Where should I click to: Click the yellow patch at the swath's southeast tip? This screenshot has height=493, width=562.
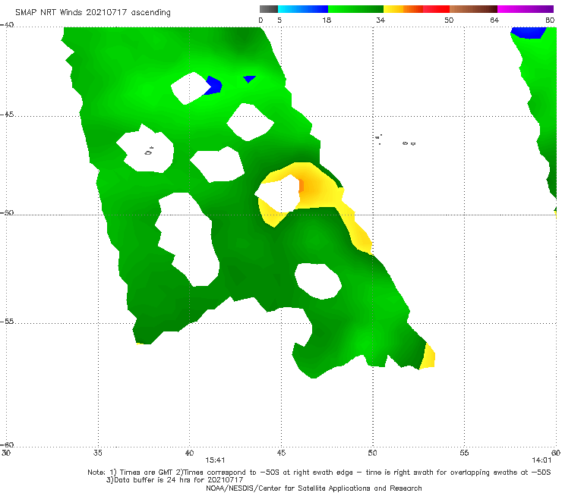(x=428, y=356)
